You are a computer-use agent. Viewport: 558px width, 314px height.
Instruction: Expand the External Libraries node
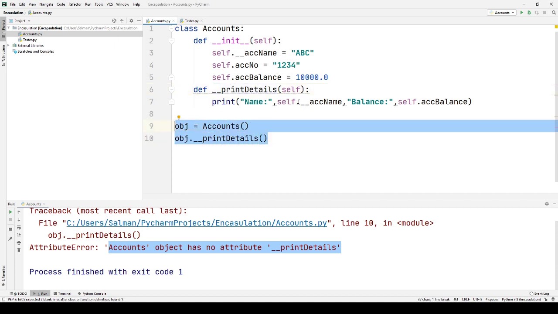click(9, 46)
